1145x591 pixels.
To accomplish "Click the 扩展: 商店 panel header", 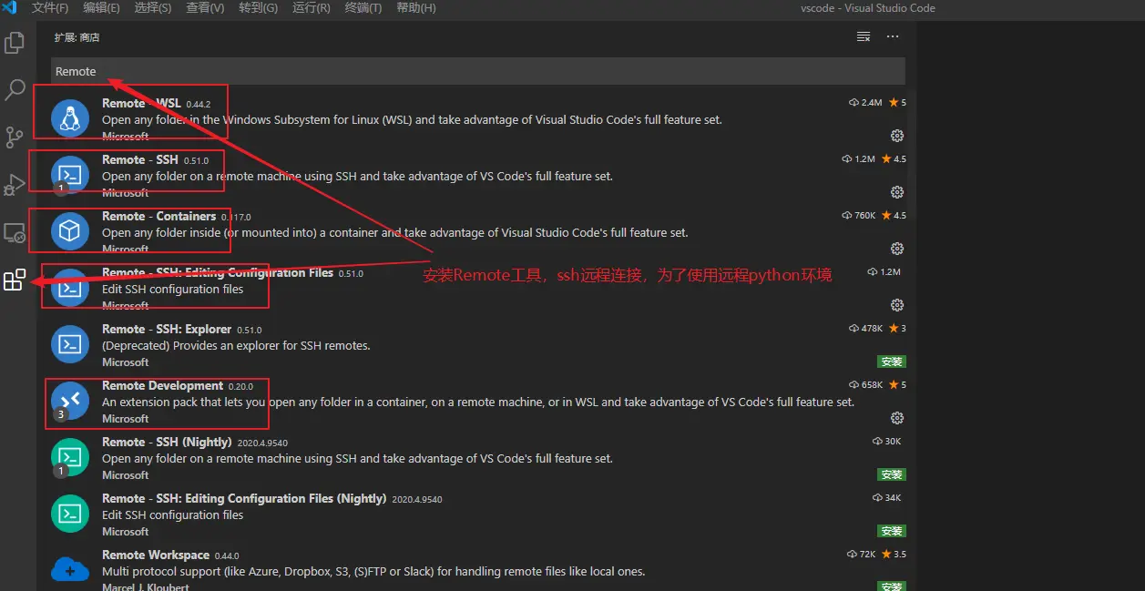I will click(77, 37).
